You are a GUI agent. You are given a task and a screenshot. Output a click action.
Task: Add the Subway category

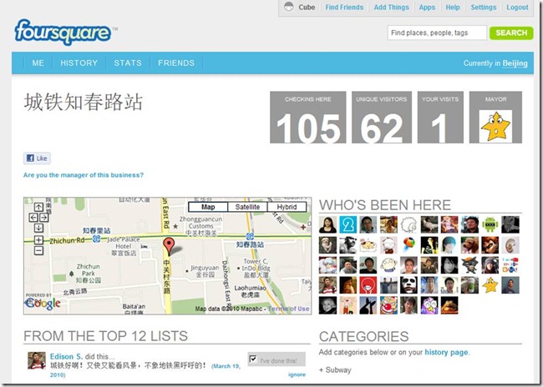tap(335, 369)
